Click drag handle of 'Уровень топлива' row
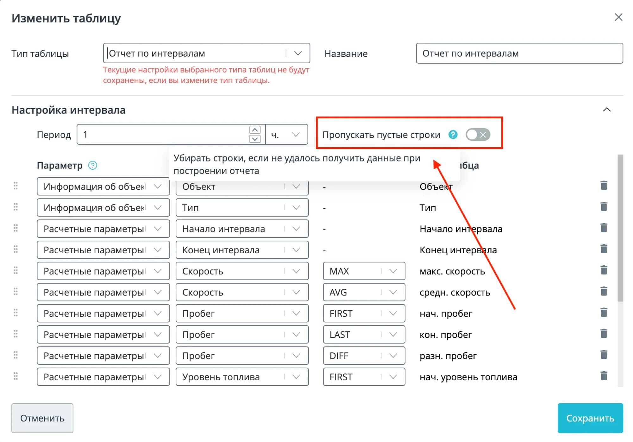Screen dimensions: 633x442 pyautogui.click(x=16, y=376)
